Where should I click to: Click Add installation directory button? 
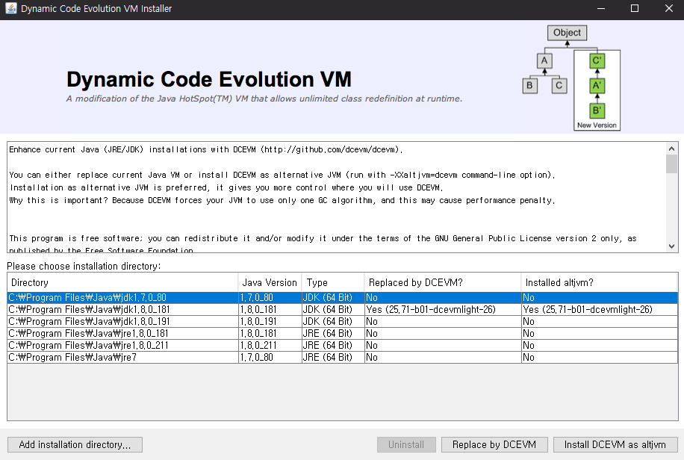tap(75, 445)
